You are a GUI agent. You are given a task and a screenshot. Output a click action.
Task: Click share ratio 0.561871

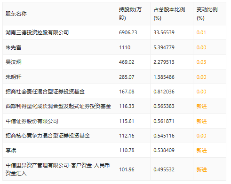[x=164, y=121]
